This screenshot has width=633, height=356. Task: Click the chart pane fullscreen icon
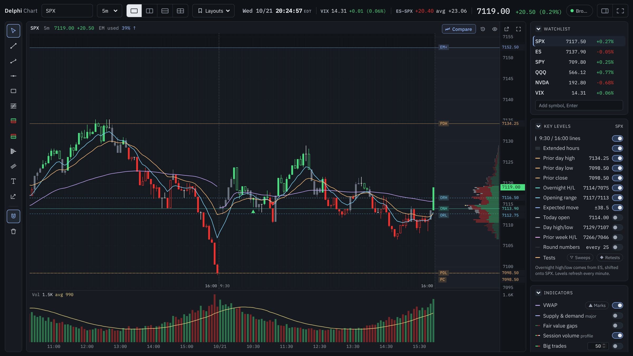pyautogui.click(x=518, y=29)
